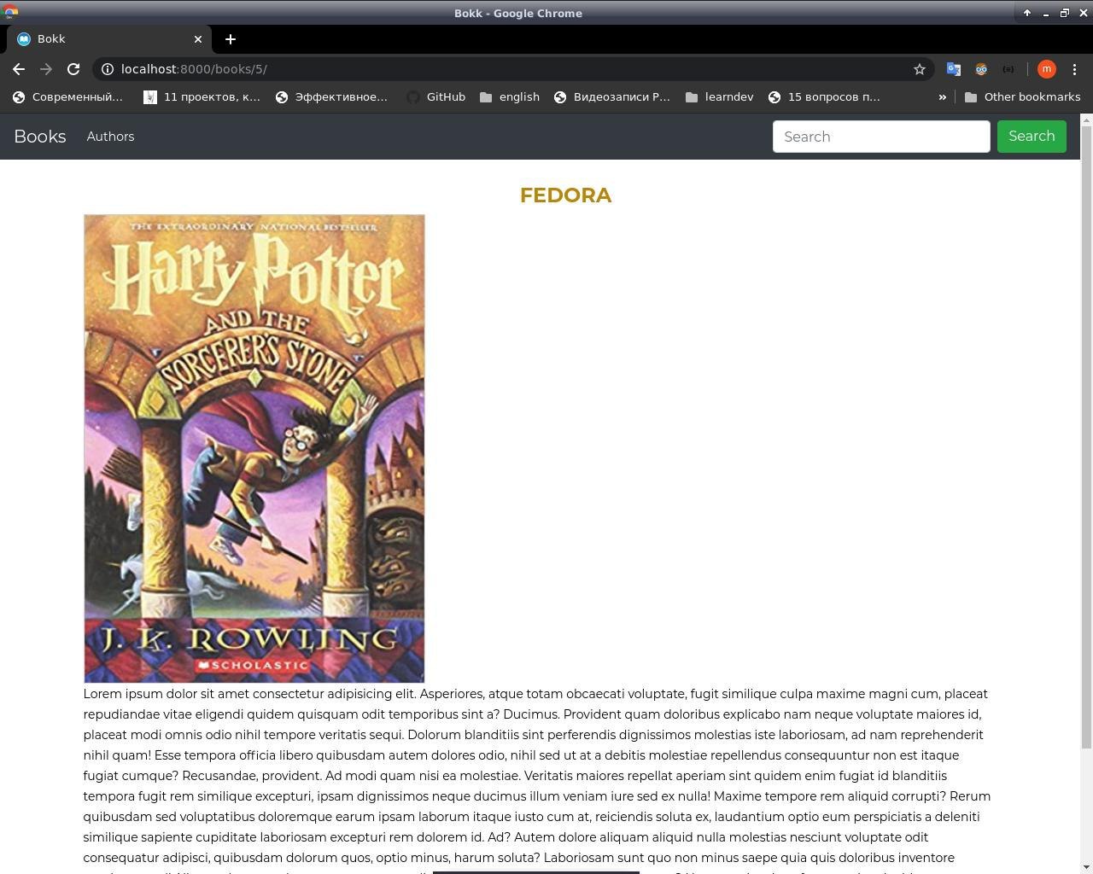Viewport: 1093px width, 874px height.
Task: Reload the page with the refresh icon
Action: point(73,69)
